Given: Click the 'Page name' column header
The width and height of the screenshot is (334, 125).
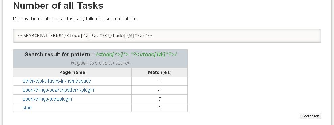Looking at the screenshot, I should point(72,73).
